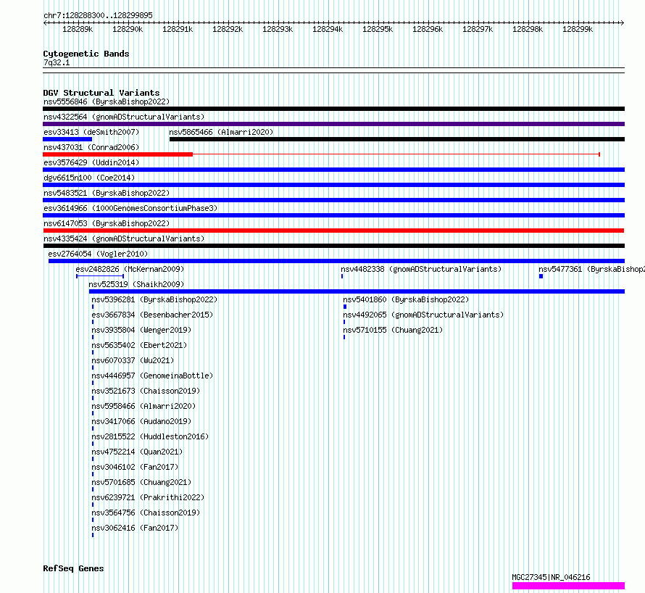The image size is (645, 593).
Task: Click the ruler's left arrow end
Action: tap(45, 23)
